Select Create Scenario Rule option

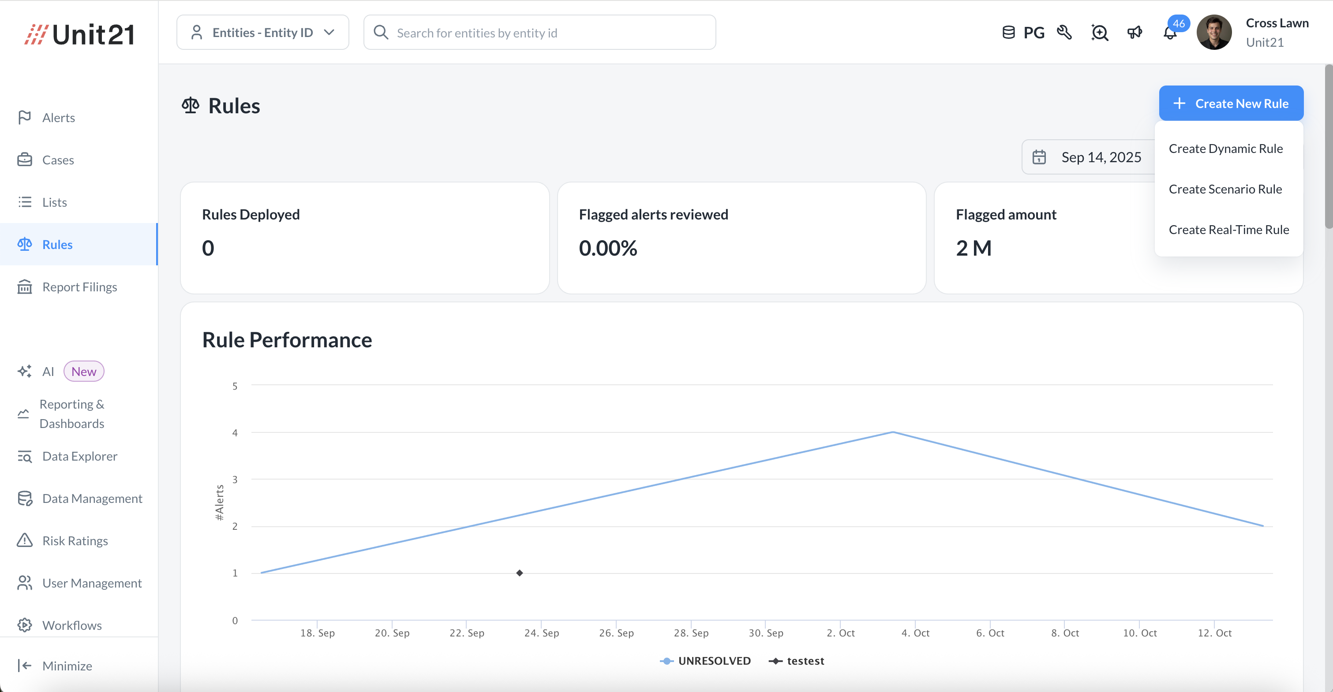click(x=1225, y=189)
